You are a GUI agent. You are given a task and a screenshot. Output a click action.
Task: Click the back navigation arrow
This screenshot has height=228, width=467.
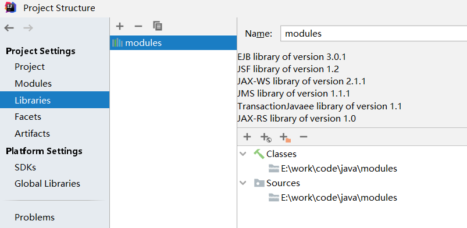(x=9, y=28)
